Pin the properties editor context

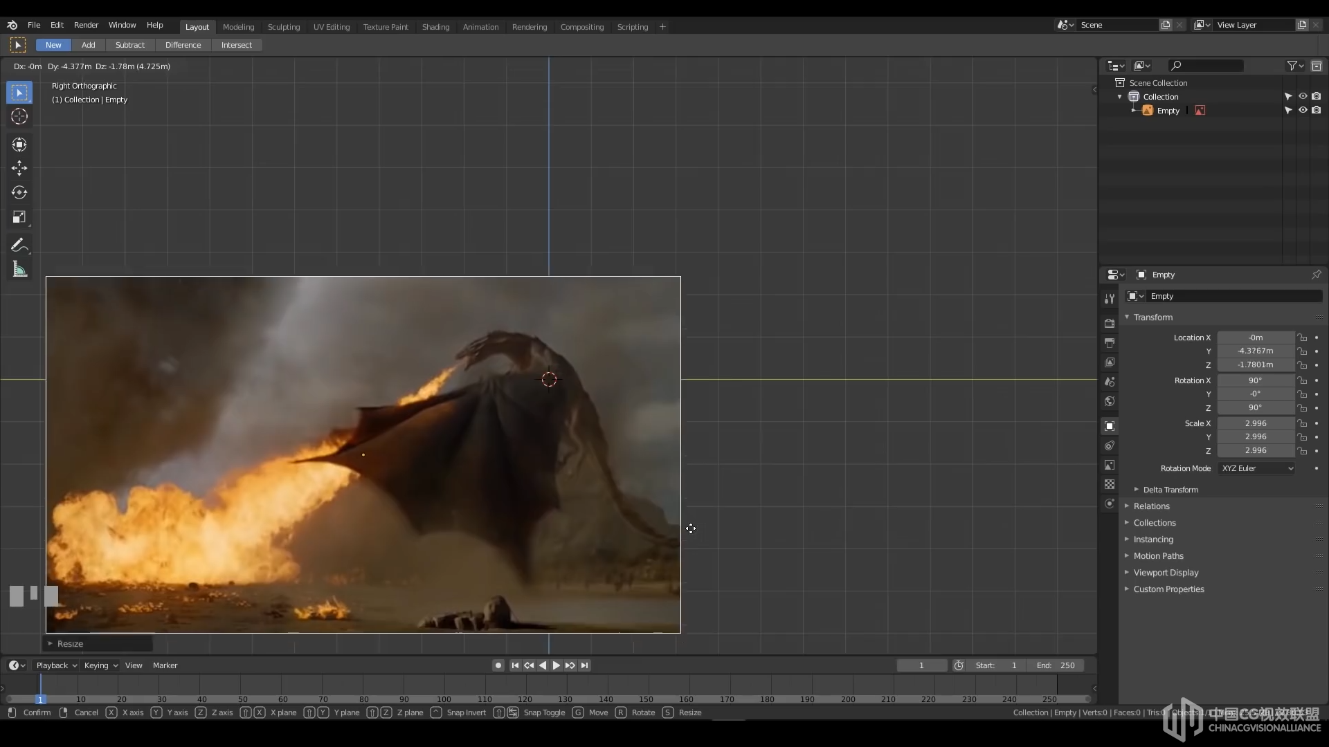click(1316, 275)
